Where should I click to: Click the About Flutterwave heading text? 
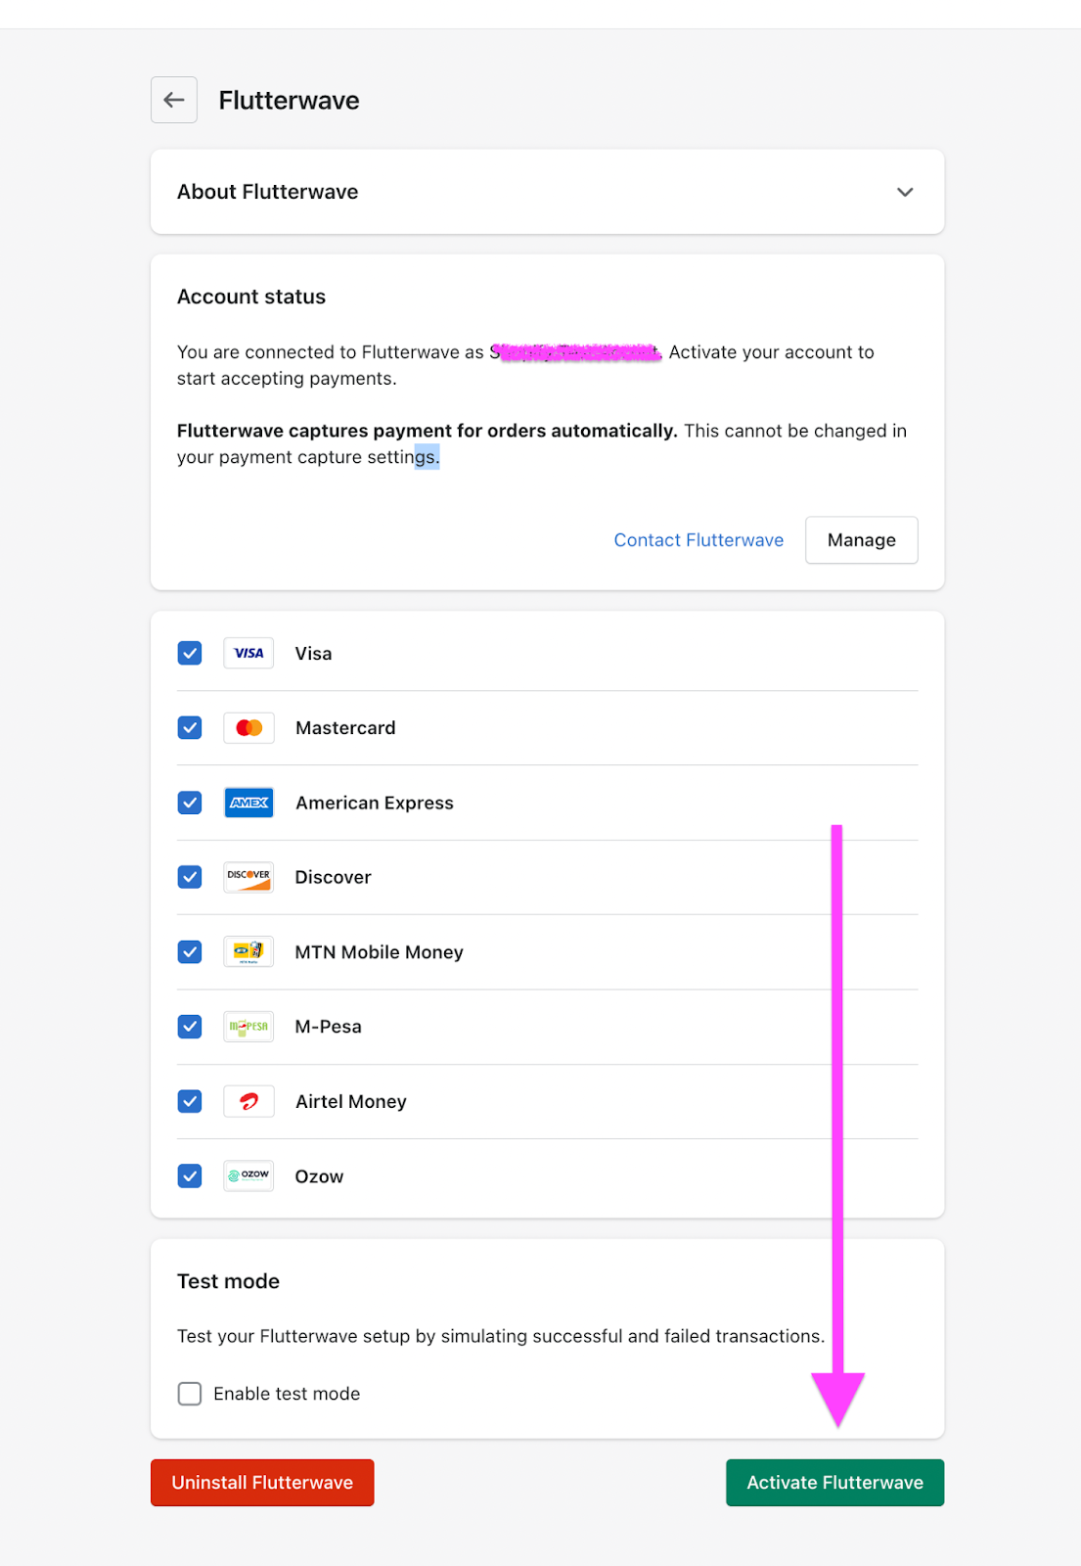[267, 192]
